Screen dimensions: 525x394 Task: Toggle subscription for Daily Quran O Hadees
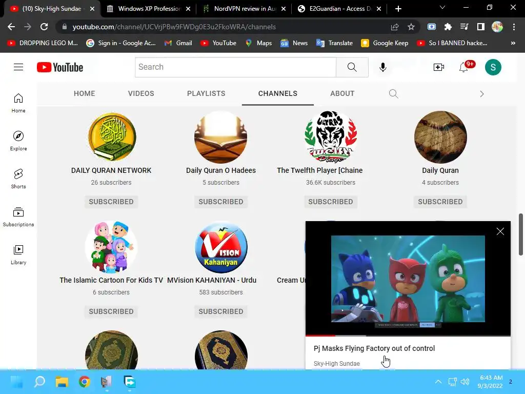pos(221,202)
